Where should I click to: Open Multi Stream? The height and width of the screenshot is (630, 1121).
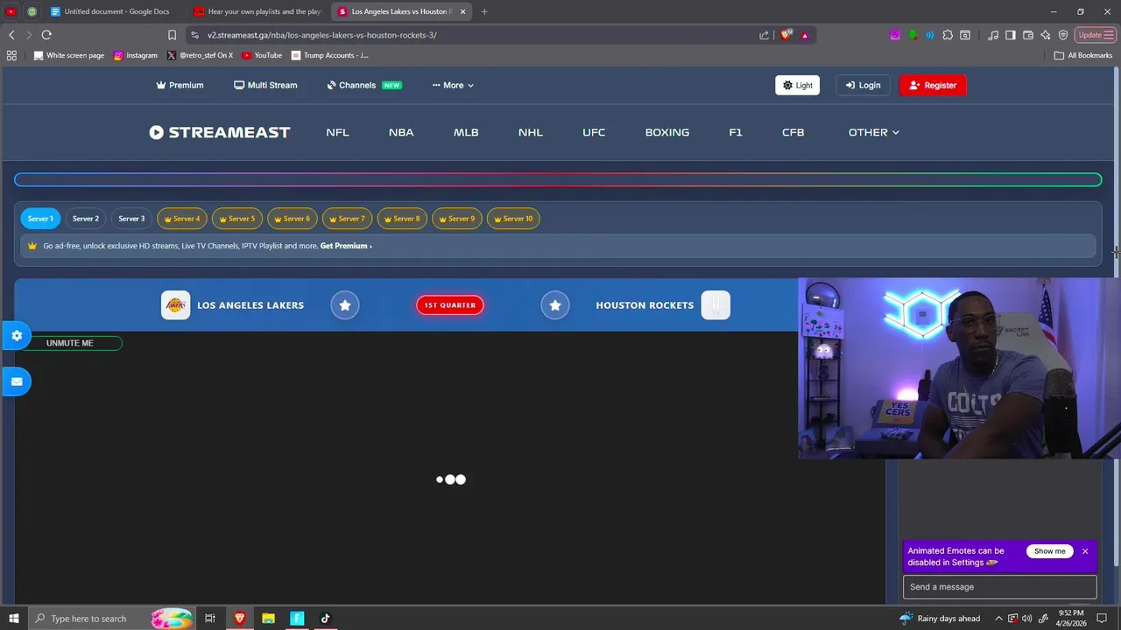click(x=265, y=85)
